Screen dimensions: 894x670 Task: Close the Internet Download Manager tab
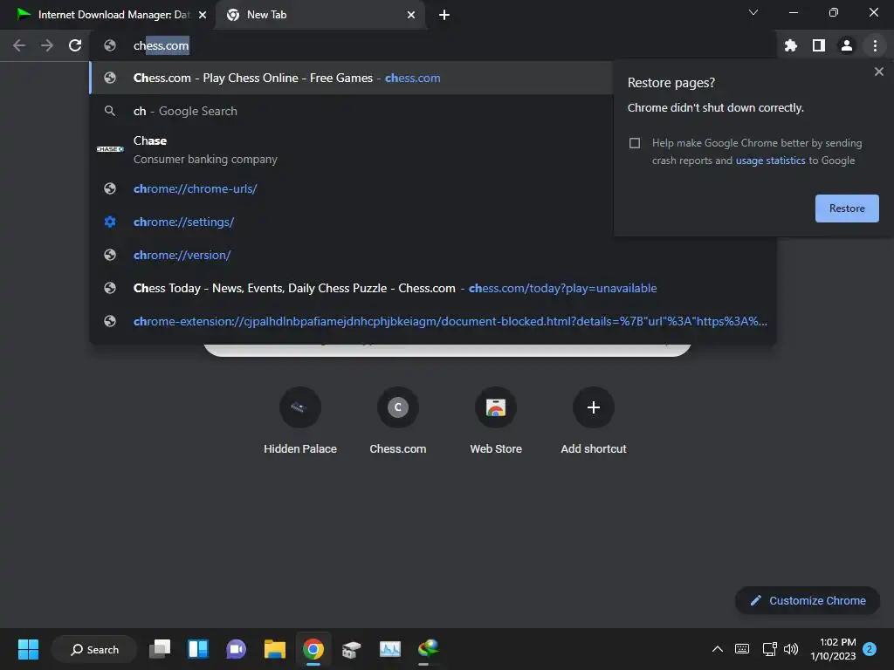[202, 15]
